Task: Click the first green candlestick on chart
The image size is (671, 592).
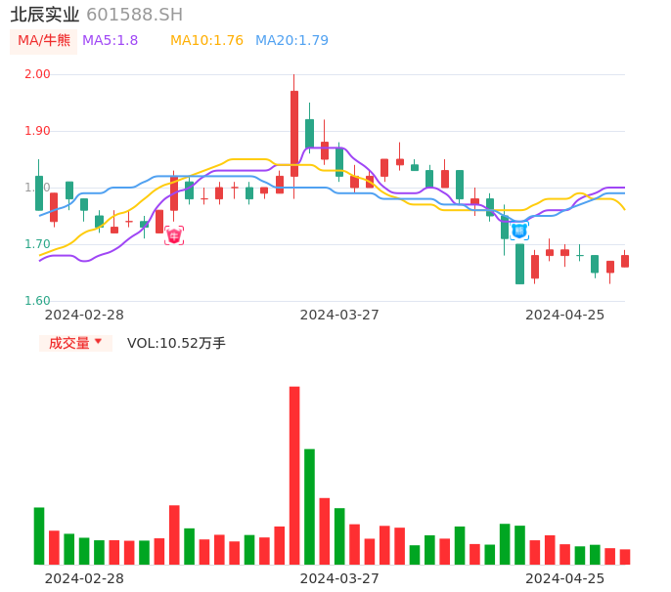Action: [x=39, y=192]
